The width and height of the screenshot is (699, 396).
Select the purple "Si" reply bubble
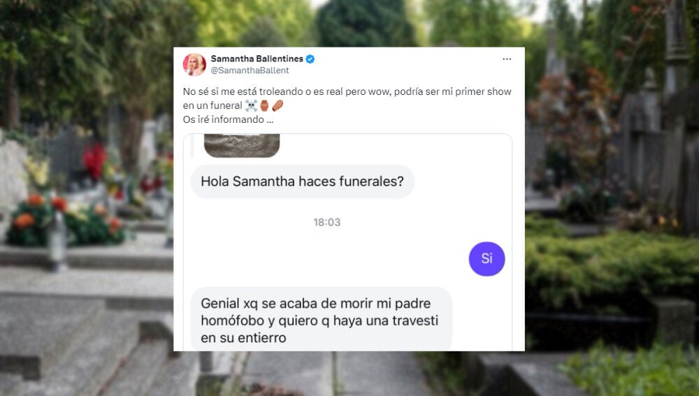[x=487, y=259]
